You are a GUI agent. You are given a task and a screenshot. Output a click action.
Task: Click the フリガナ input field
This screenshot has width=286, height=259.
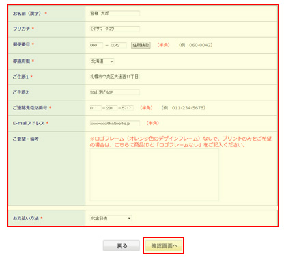pos(115,29)
